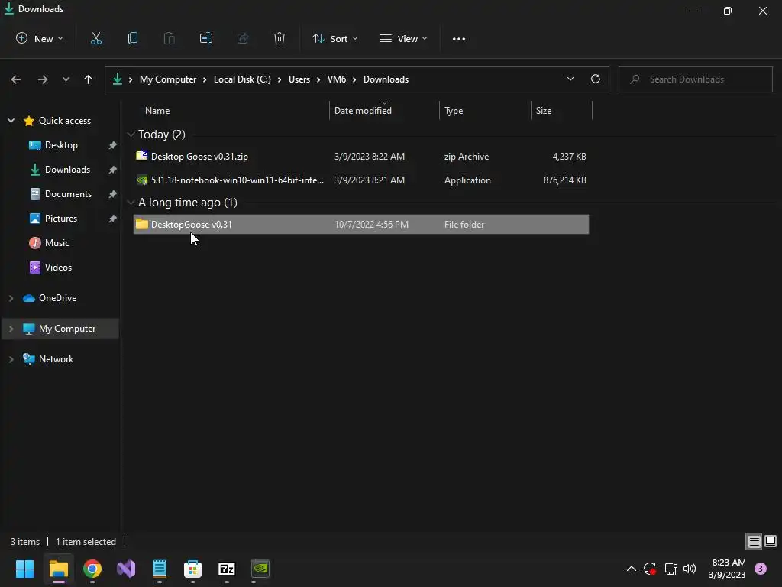Sort by Date modified column header

click(363, 111)
